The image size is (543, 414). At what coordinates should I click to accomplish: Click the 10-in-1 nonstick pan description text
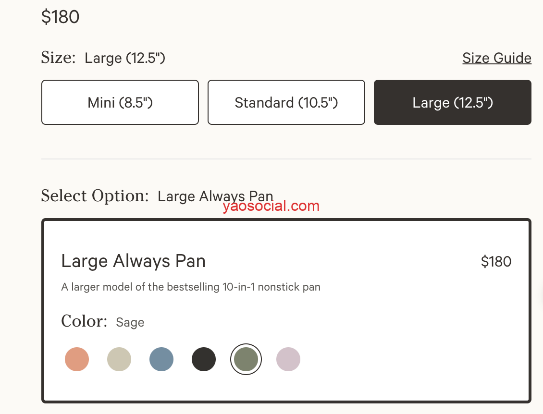click(x=190, y=287)
